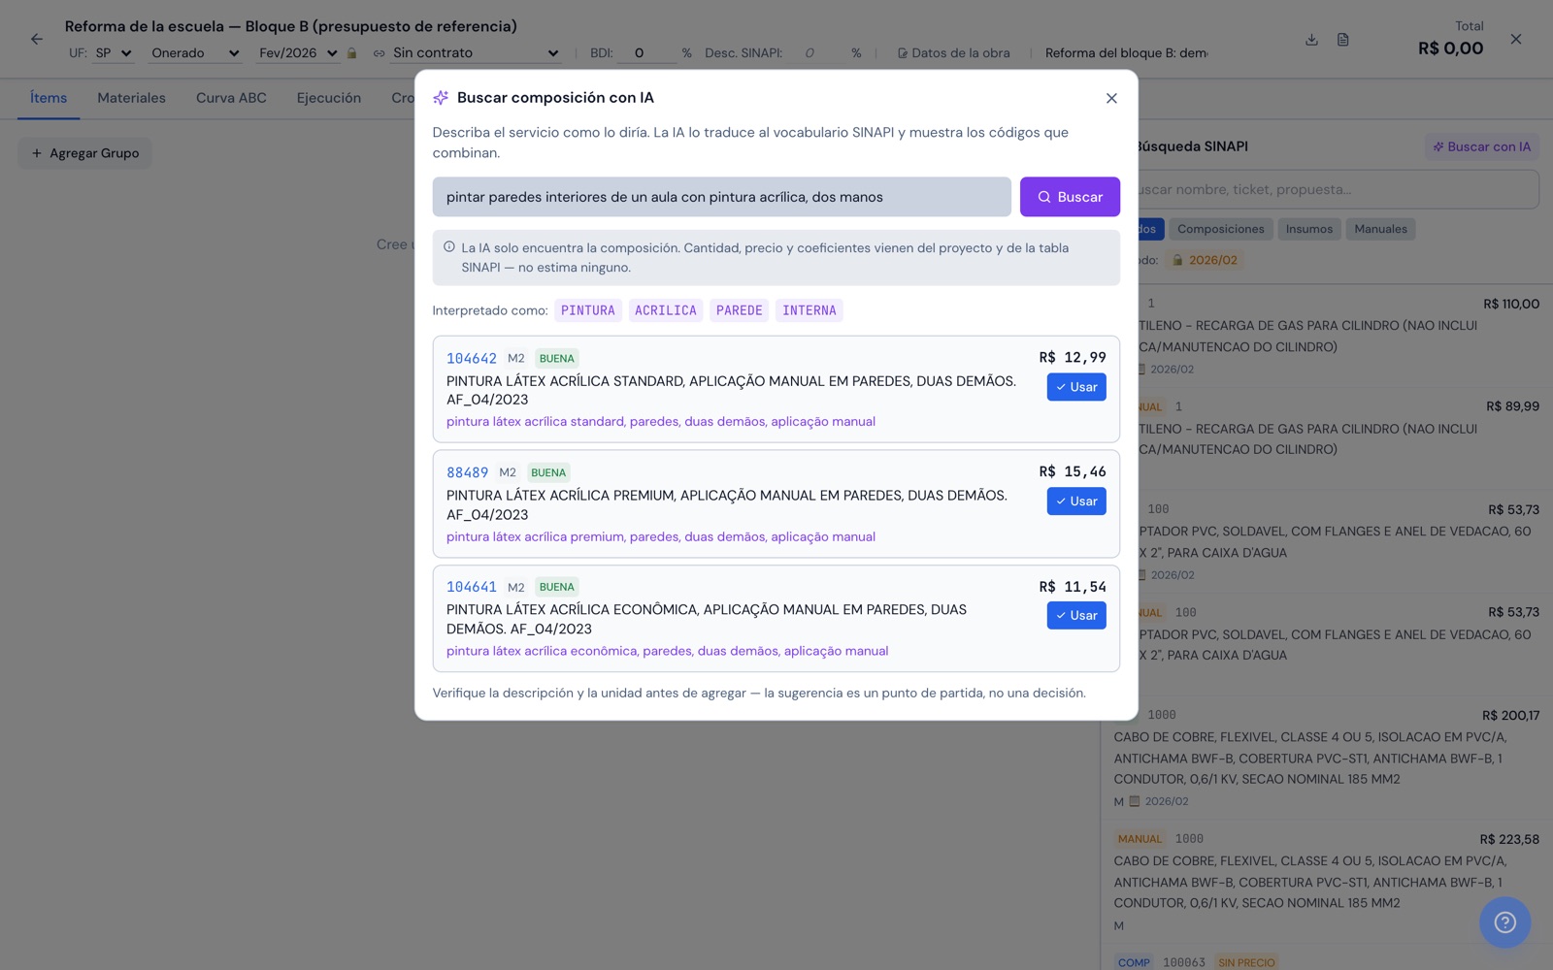The height and width of the screenshot is (970, 1553).
Task: Click the SIN PRECIO badge
Action: [1246, 962]
